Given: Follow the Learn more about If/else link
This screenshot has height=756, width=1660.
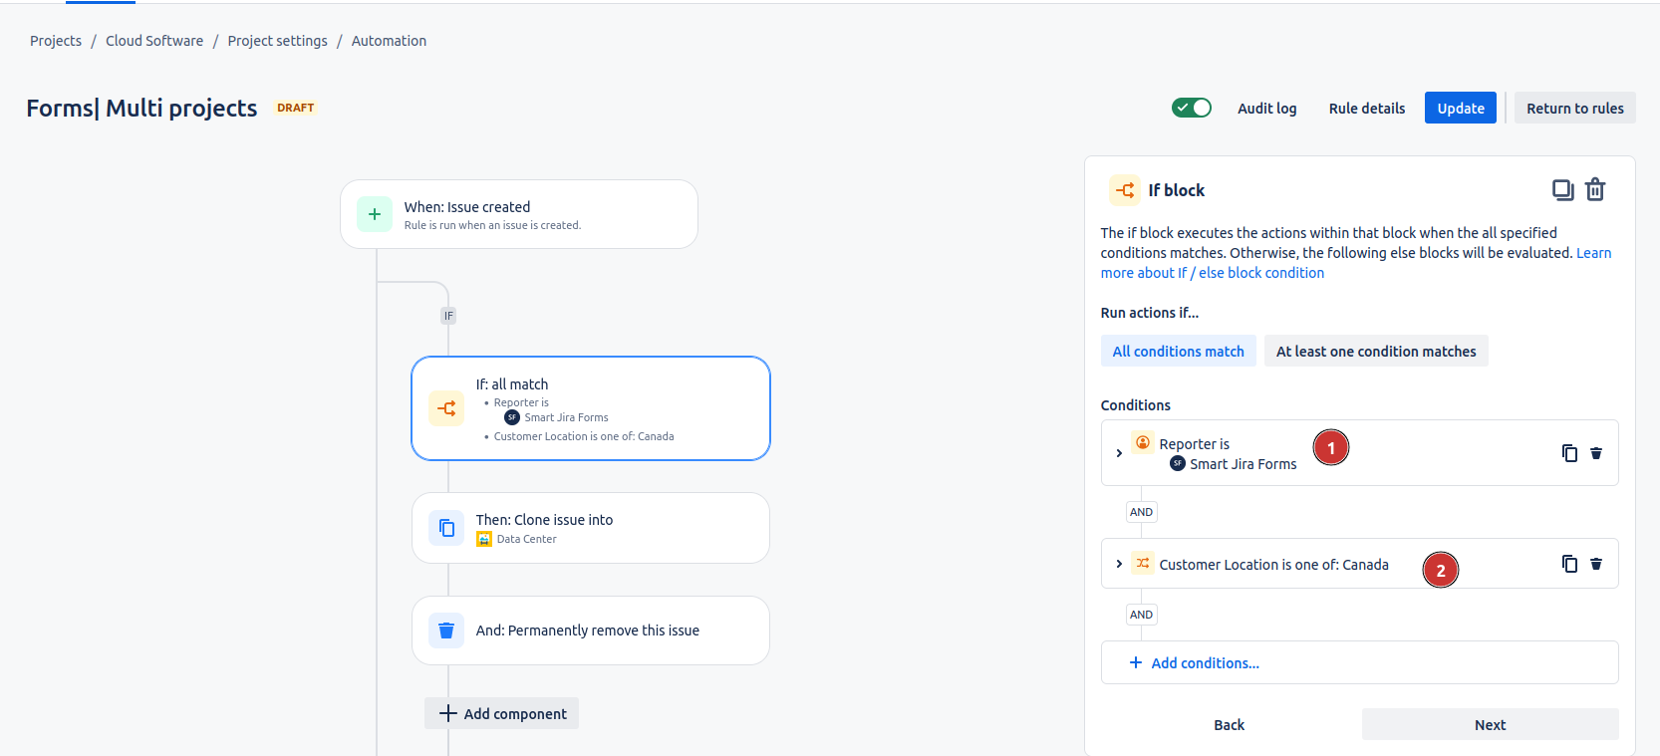Looking at the screenshot, I should [x=1212, y=273].
